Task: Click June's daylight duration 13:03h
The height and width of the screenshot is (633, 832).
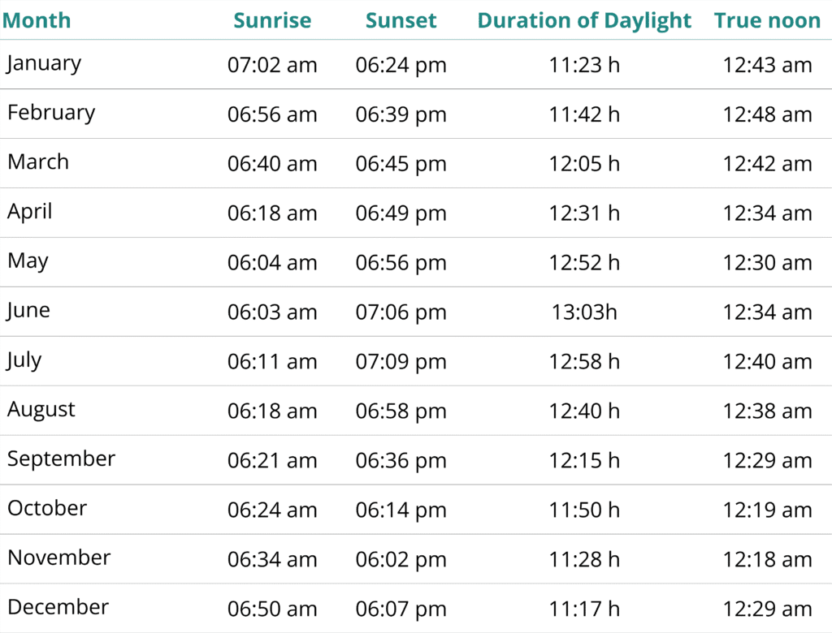Action: (x=584, y=312)
